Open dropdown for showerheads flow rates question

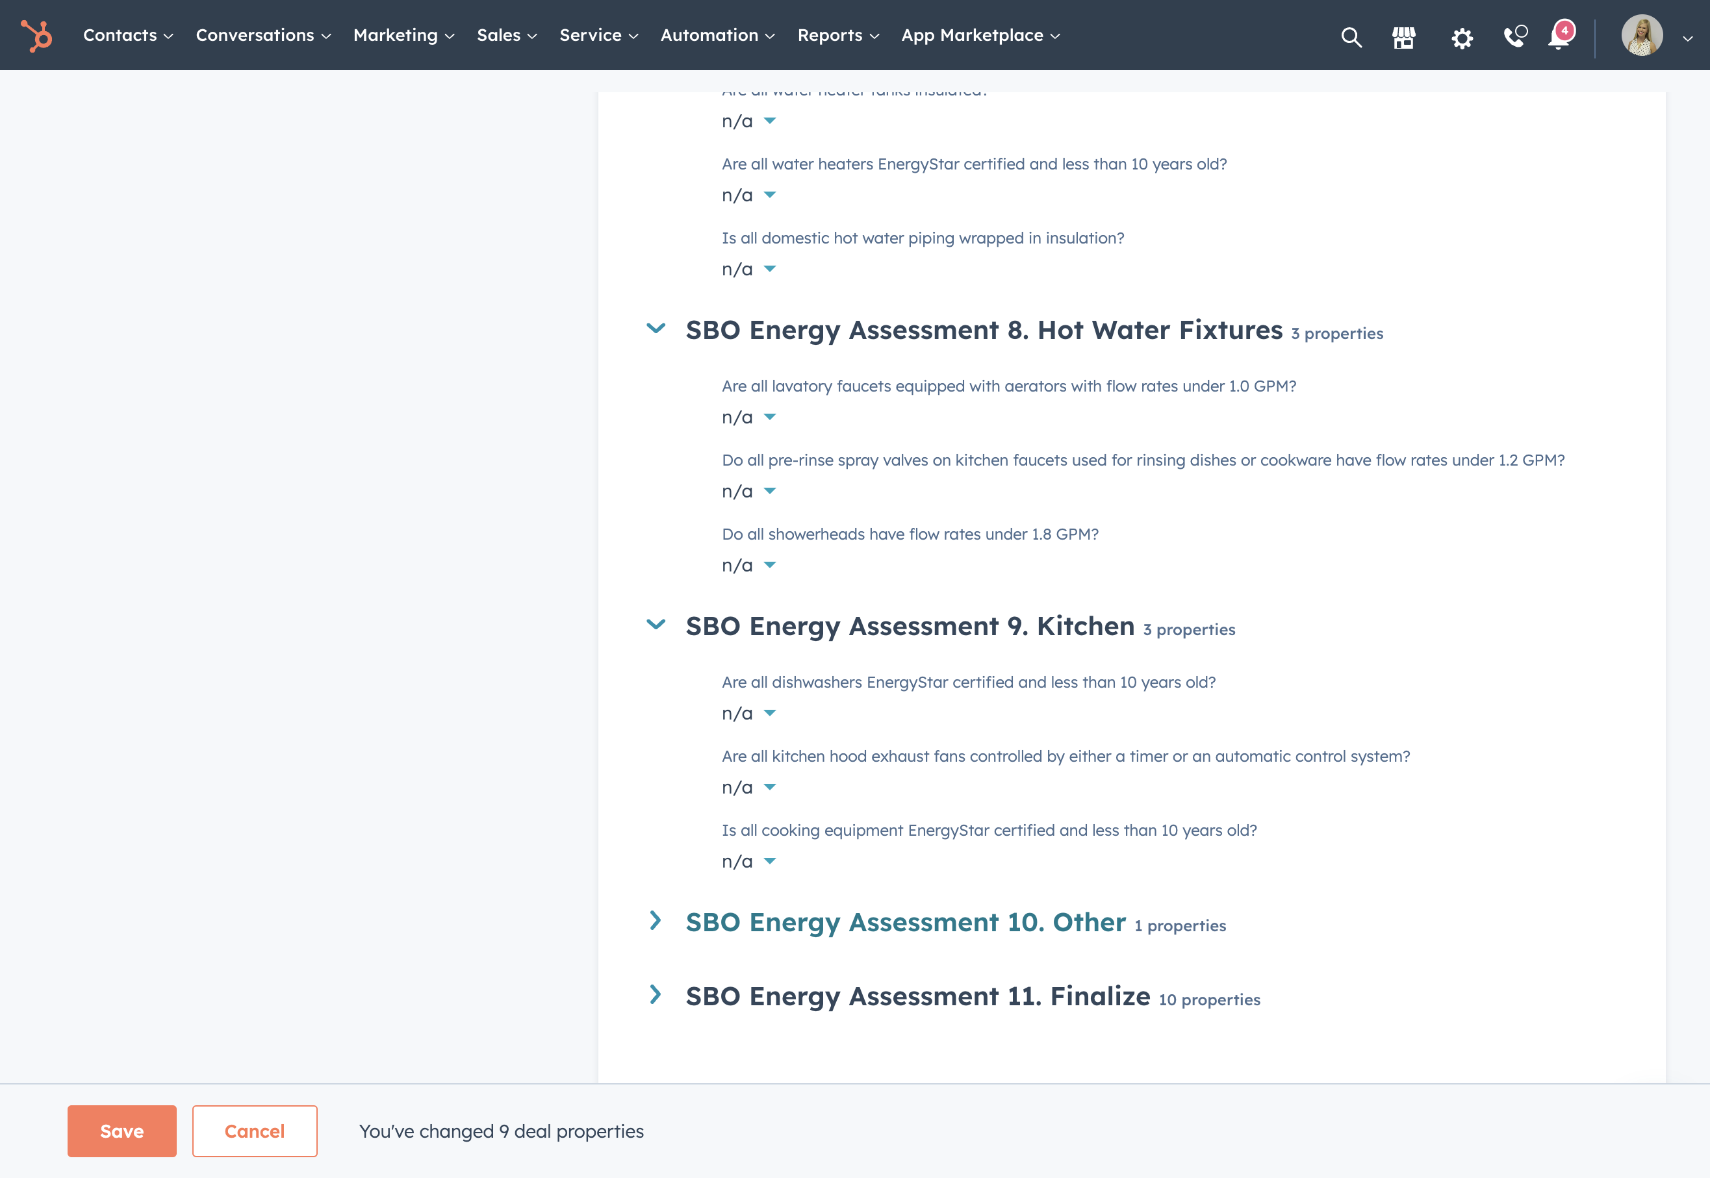click(x=748, y=566)
